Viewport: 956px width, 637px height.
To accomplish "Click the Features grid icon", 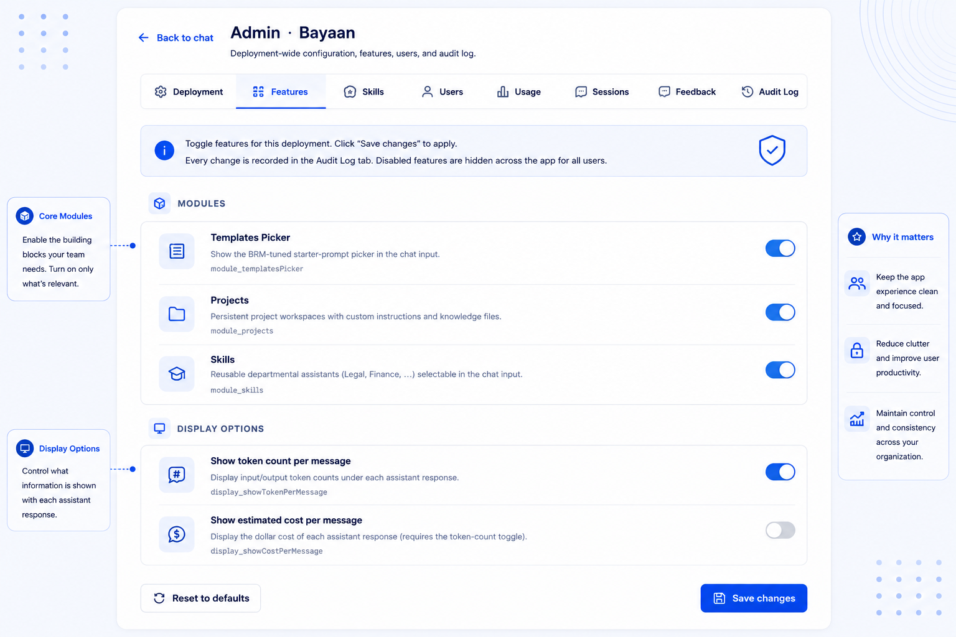I will (258, 91).
